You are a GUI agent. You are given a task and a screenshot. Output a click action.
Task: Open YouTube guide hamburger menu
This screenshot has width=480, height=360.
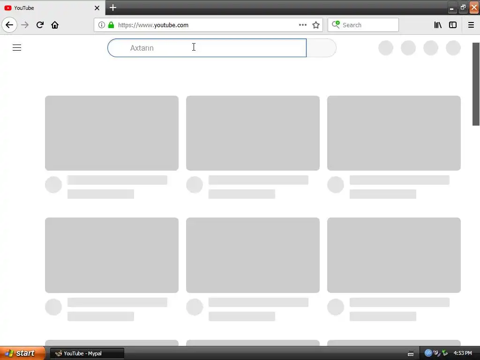pos(17,48)
